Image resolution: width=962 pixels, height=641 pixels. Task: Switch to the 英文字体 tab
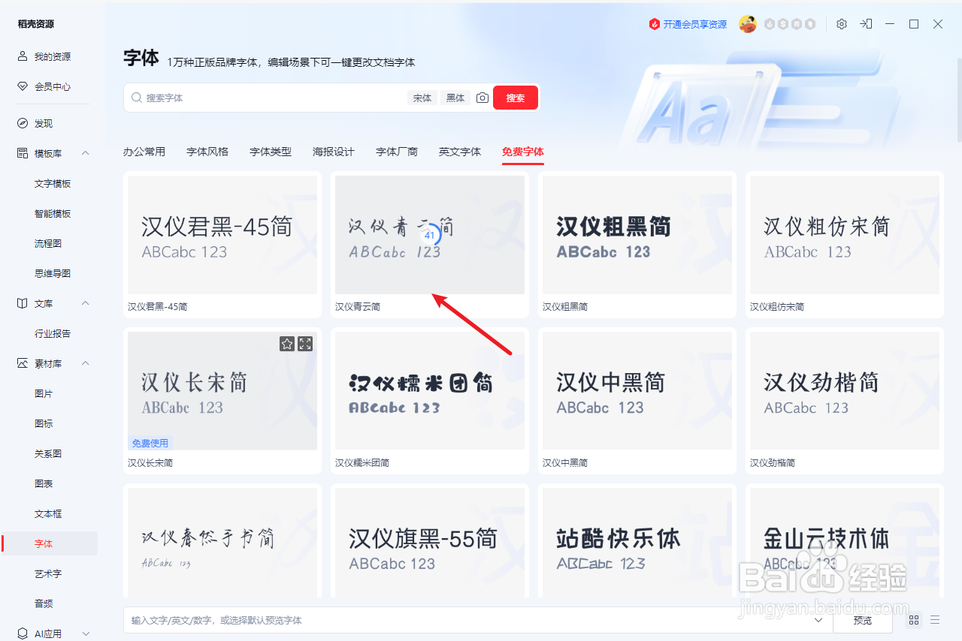pyautogui.click(x=460, y=152)
